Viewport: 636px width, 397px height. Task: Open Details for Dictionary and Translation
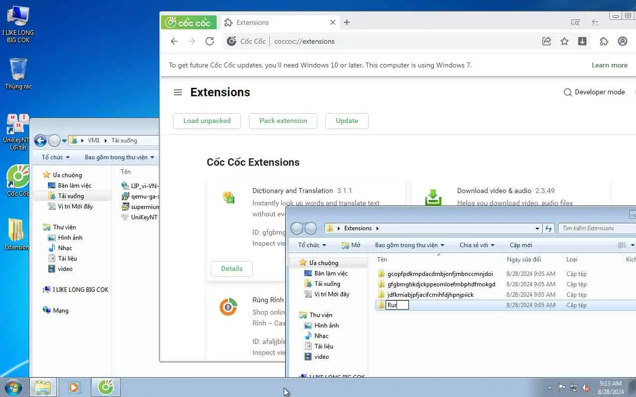[232, 268]
